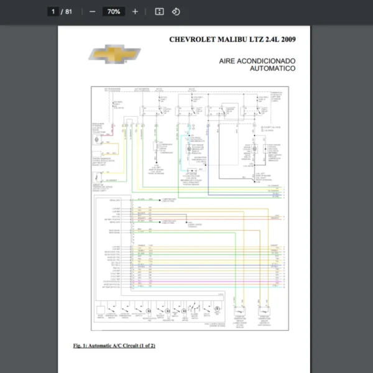Screen dimensions: 373x373
Task: Focus the current page number field
Action: (x=53, y=12)
